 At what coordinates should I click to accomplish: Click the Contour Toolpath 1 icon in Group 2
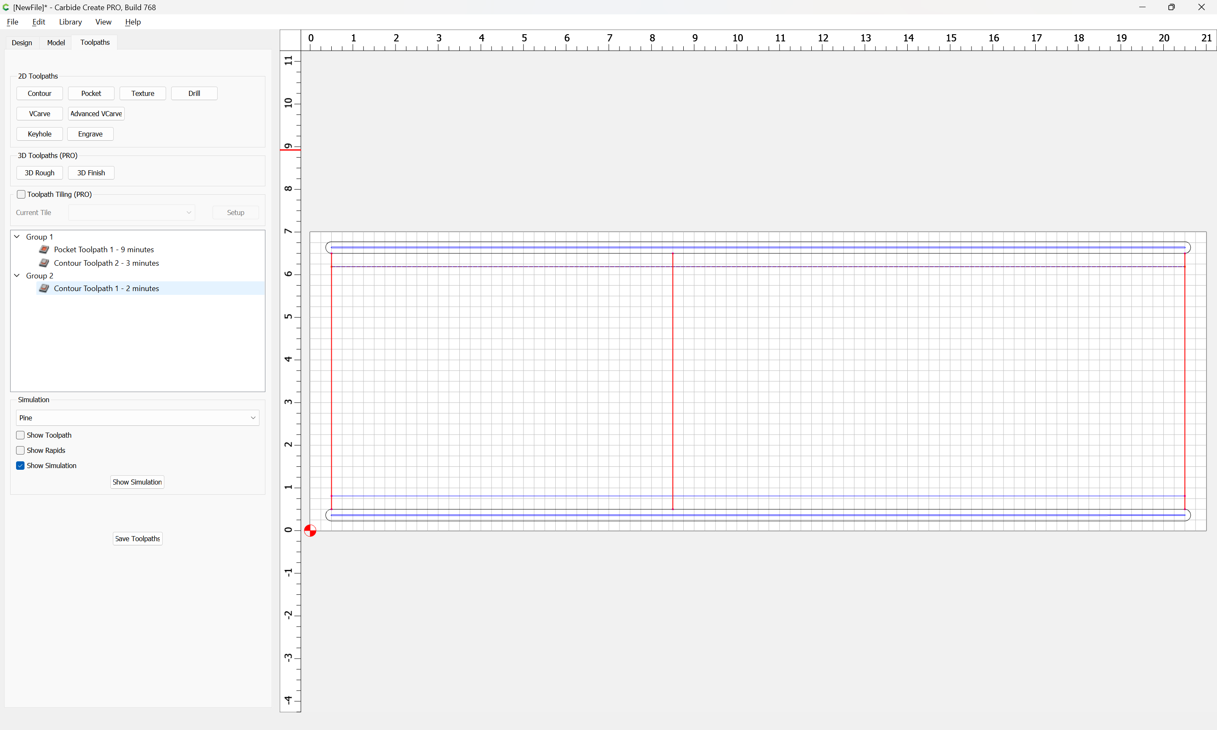pyautogui.click(x=44, y=288)
